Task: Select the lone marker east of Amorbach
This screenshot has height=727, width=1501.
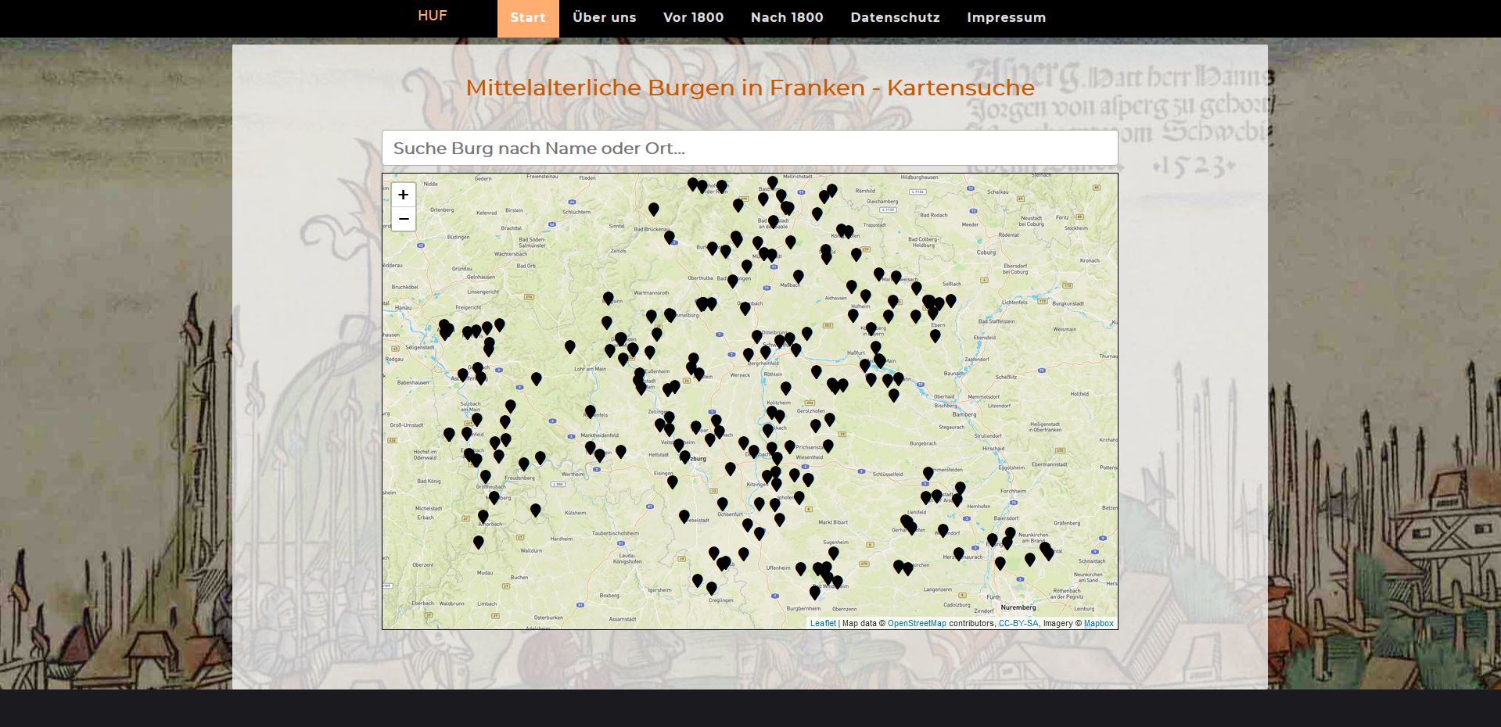Action: (536, 510)
